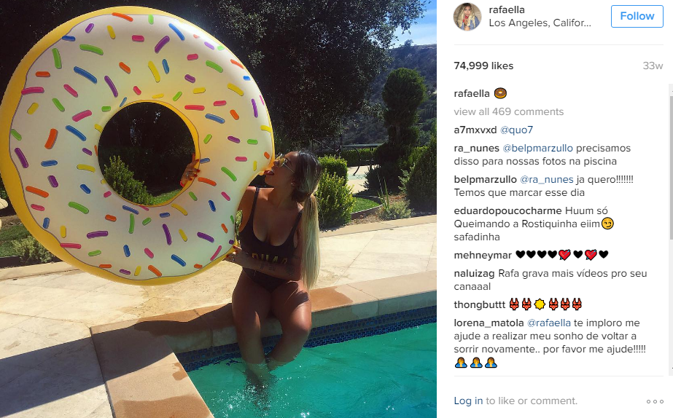Open the thongbuttt commenter profile
This screenshot has height=418, width=673.
(x=480, y=305)
